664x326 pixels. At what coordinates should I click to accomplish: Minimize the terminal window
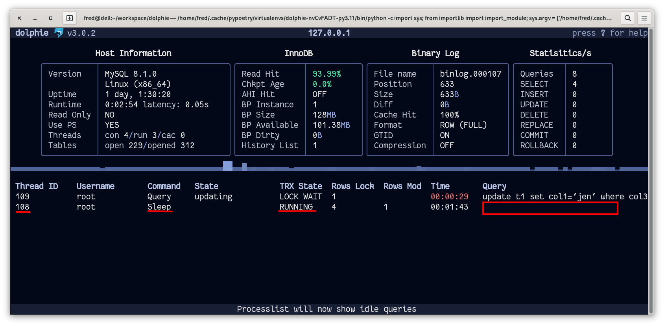tap(35, 18)
